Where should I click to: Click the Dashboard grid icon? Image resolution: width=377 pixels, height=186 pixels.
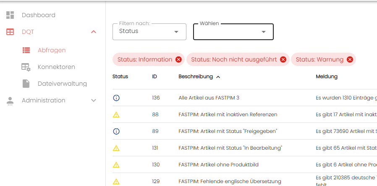click(x=10, y=15)
